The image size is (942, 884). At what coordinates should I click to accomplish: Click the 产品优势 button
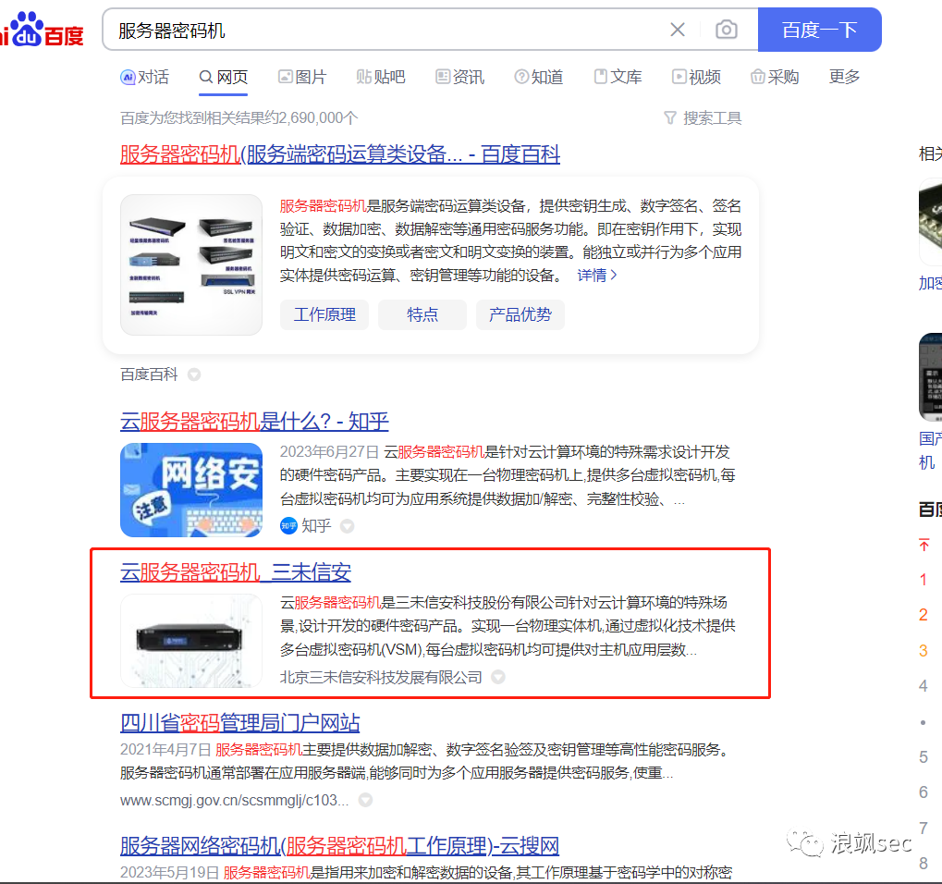point(520,314)
